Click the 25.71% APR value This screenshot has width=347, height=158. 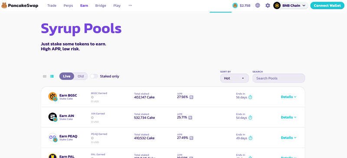click(182, 117)
